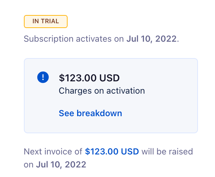Click the activation date Jul 10, 2022 after 'activates on'
Viewport: 215px width, 177px height.
coord(152,39)
